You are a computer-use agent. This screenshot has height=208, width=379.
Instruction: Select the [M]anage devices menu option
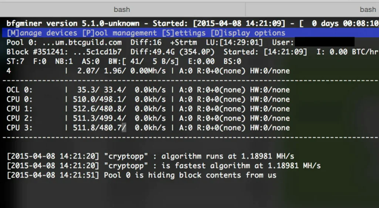coord(42,33)
